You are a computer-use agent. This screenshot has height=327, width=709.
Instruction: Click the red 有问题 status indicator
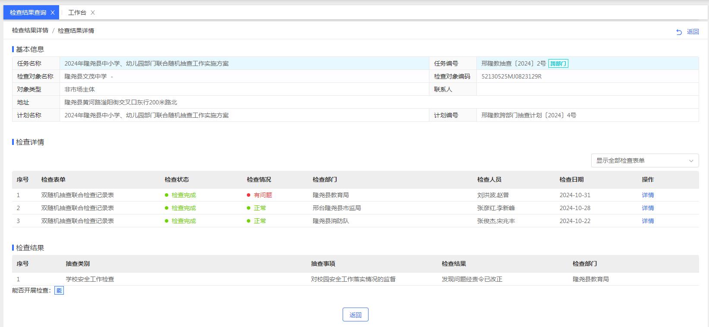tap(262, 195)
